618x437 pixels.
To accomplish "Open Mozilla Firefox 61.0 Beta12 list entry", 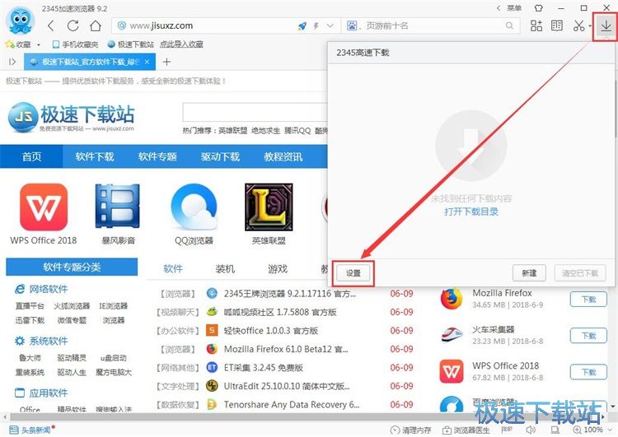I will click(x=286, y=349).
